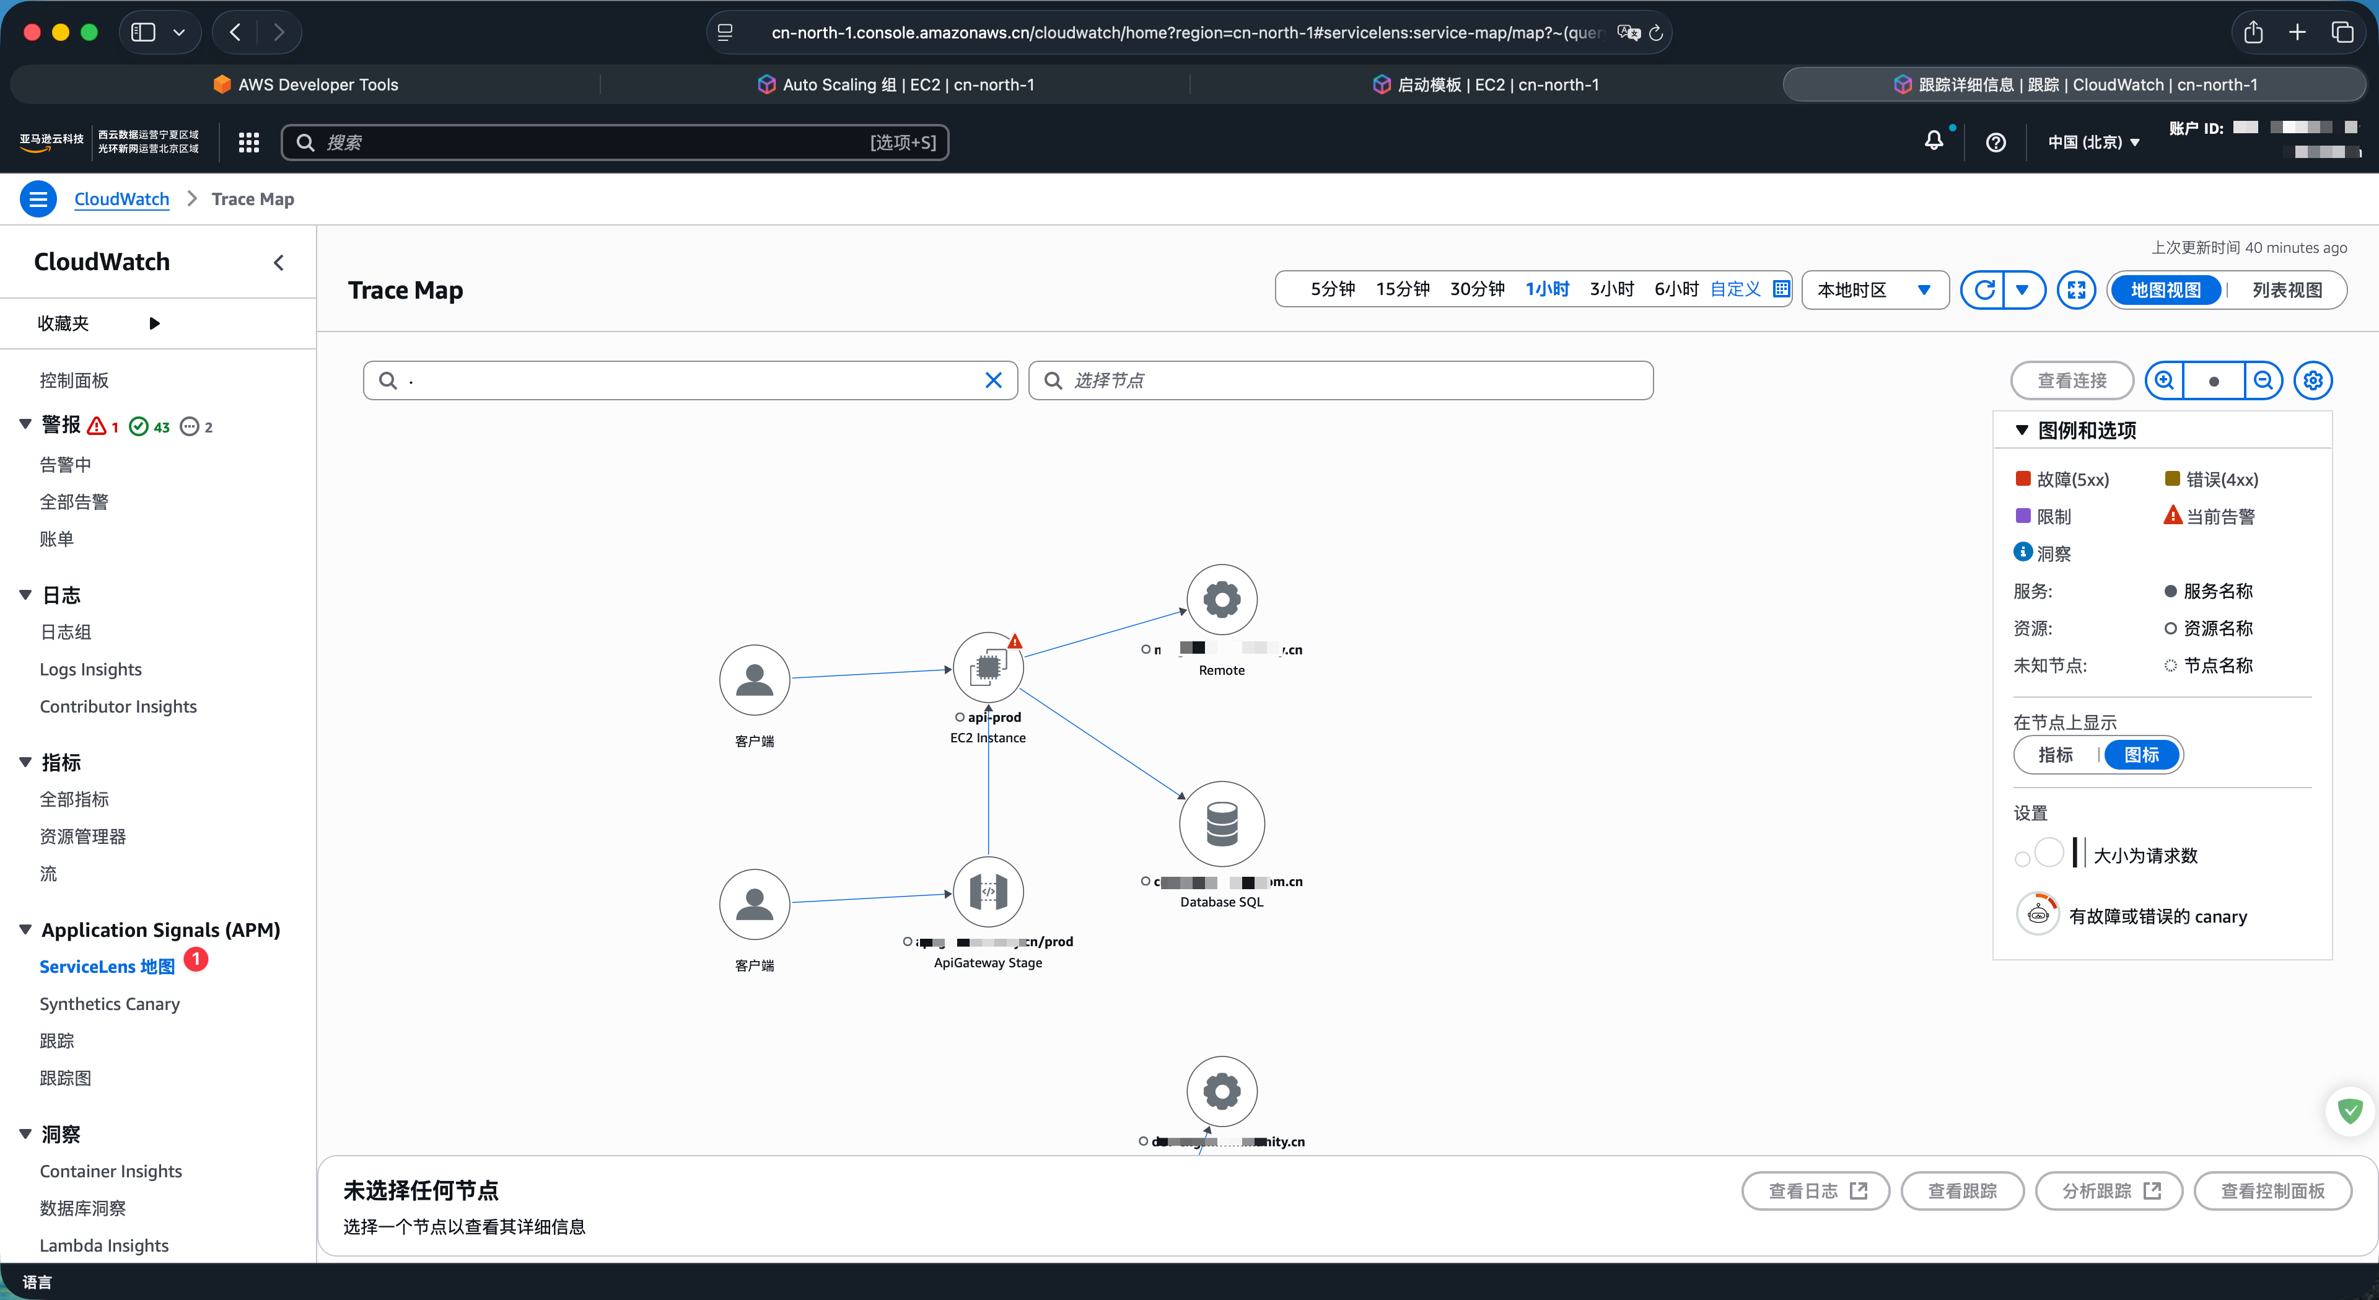The height and width of the screenshot is (1300, 2379).
Task: Open in-alarm alarms count 1
Action: pyautogui.click(x=103, y=426)
